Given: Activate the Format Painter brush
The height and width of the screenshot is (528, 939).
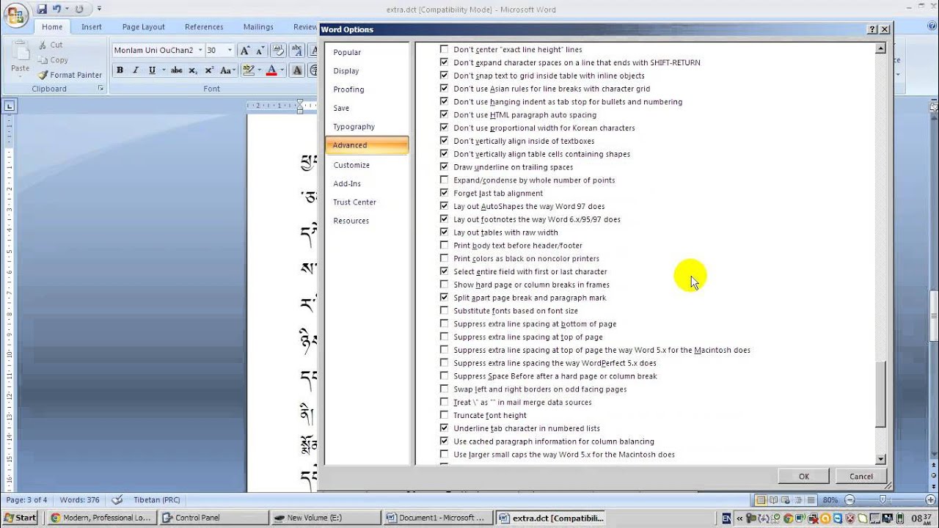Looking at the screenshot, I should pos(43,75).
